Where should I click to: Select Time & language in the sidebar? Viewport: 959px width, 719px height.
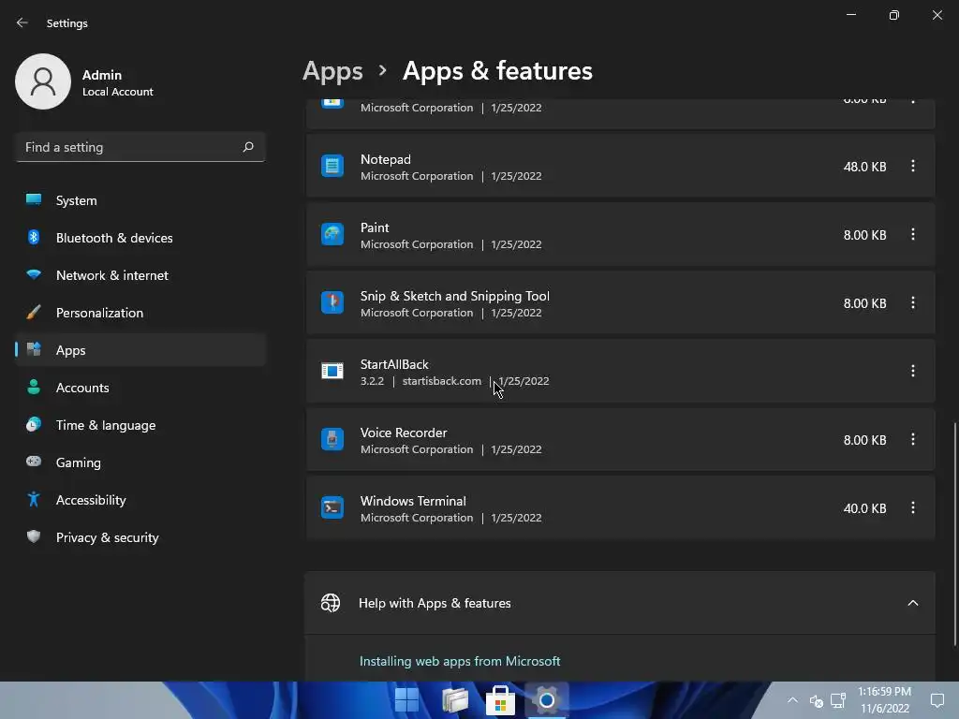140,425
